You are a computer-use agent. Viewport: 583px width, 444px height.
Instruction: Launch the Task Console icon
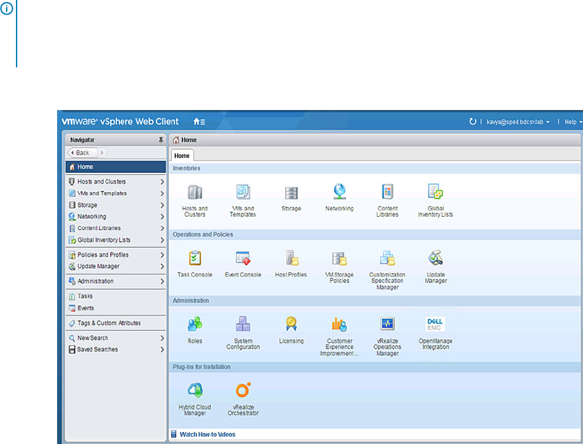point(195,258)
